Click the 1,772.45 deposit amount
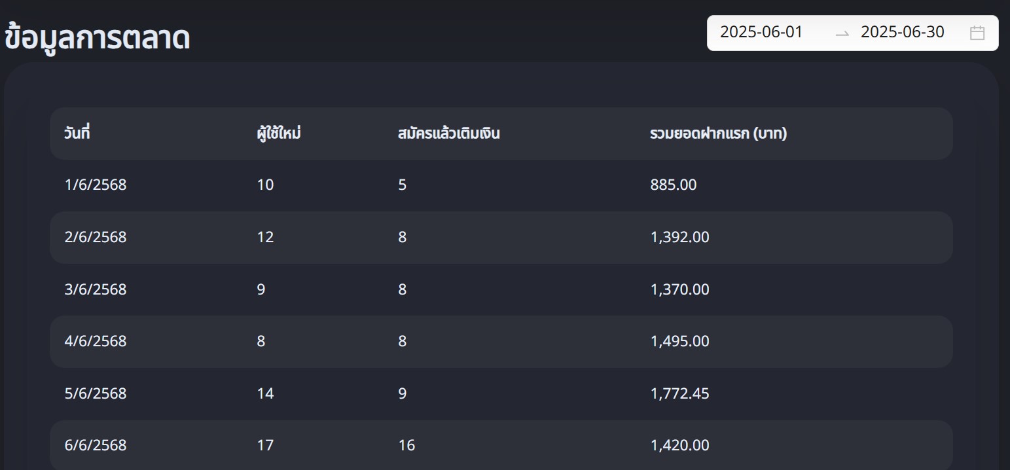 pyautogui.click(x=679, y=393)
